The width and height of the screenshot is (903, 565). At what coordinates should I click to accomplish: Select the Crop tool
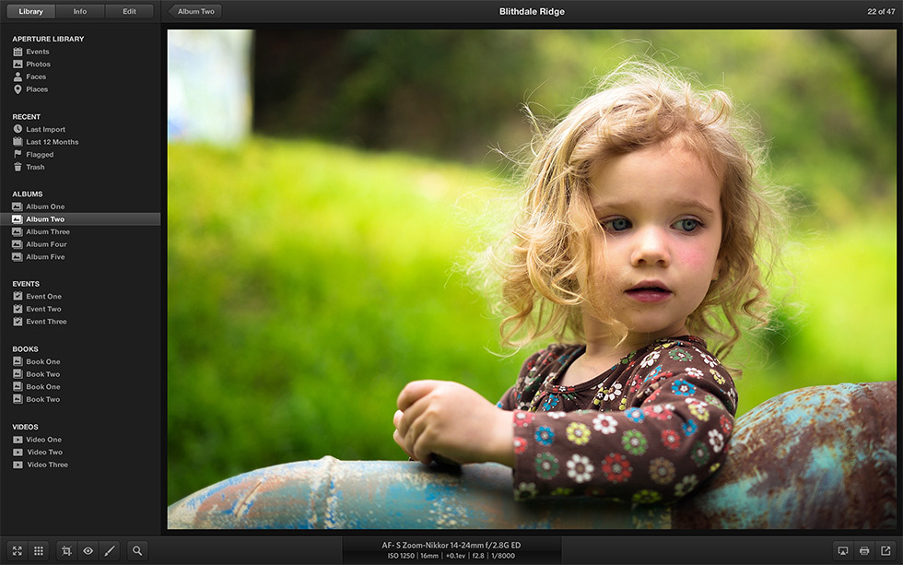(66, 550)
